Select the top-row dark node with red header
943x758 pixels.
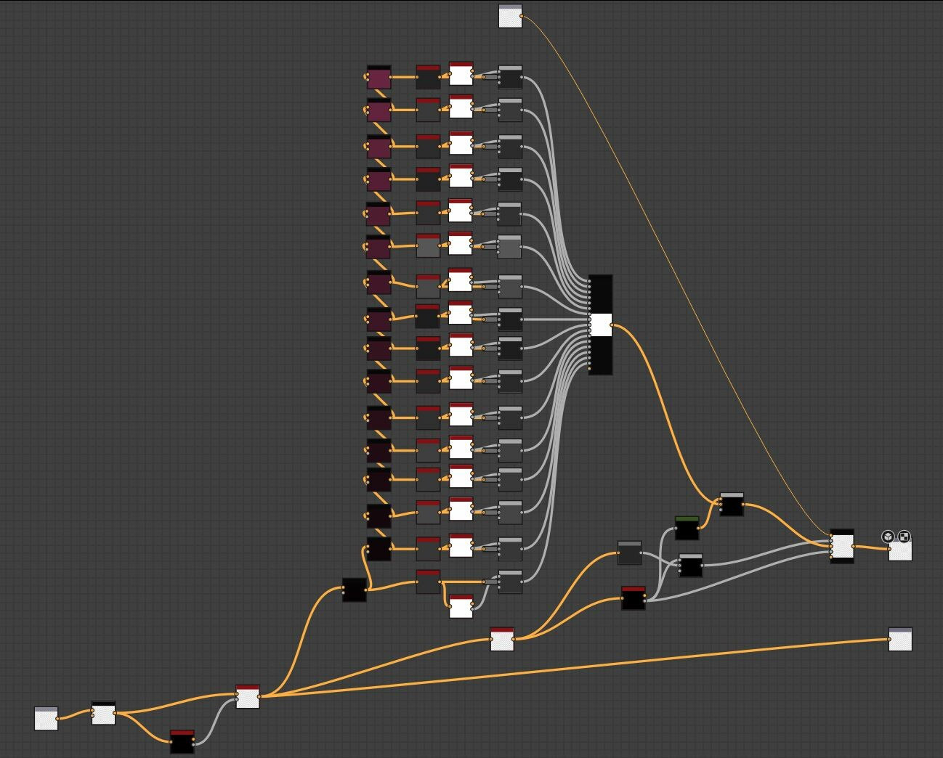[428, 77]
